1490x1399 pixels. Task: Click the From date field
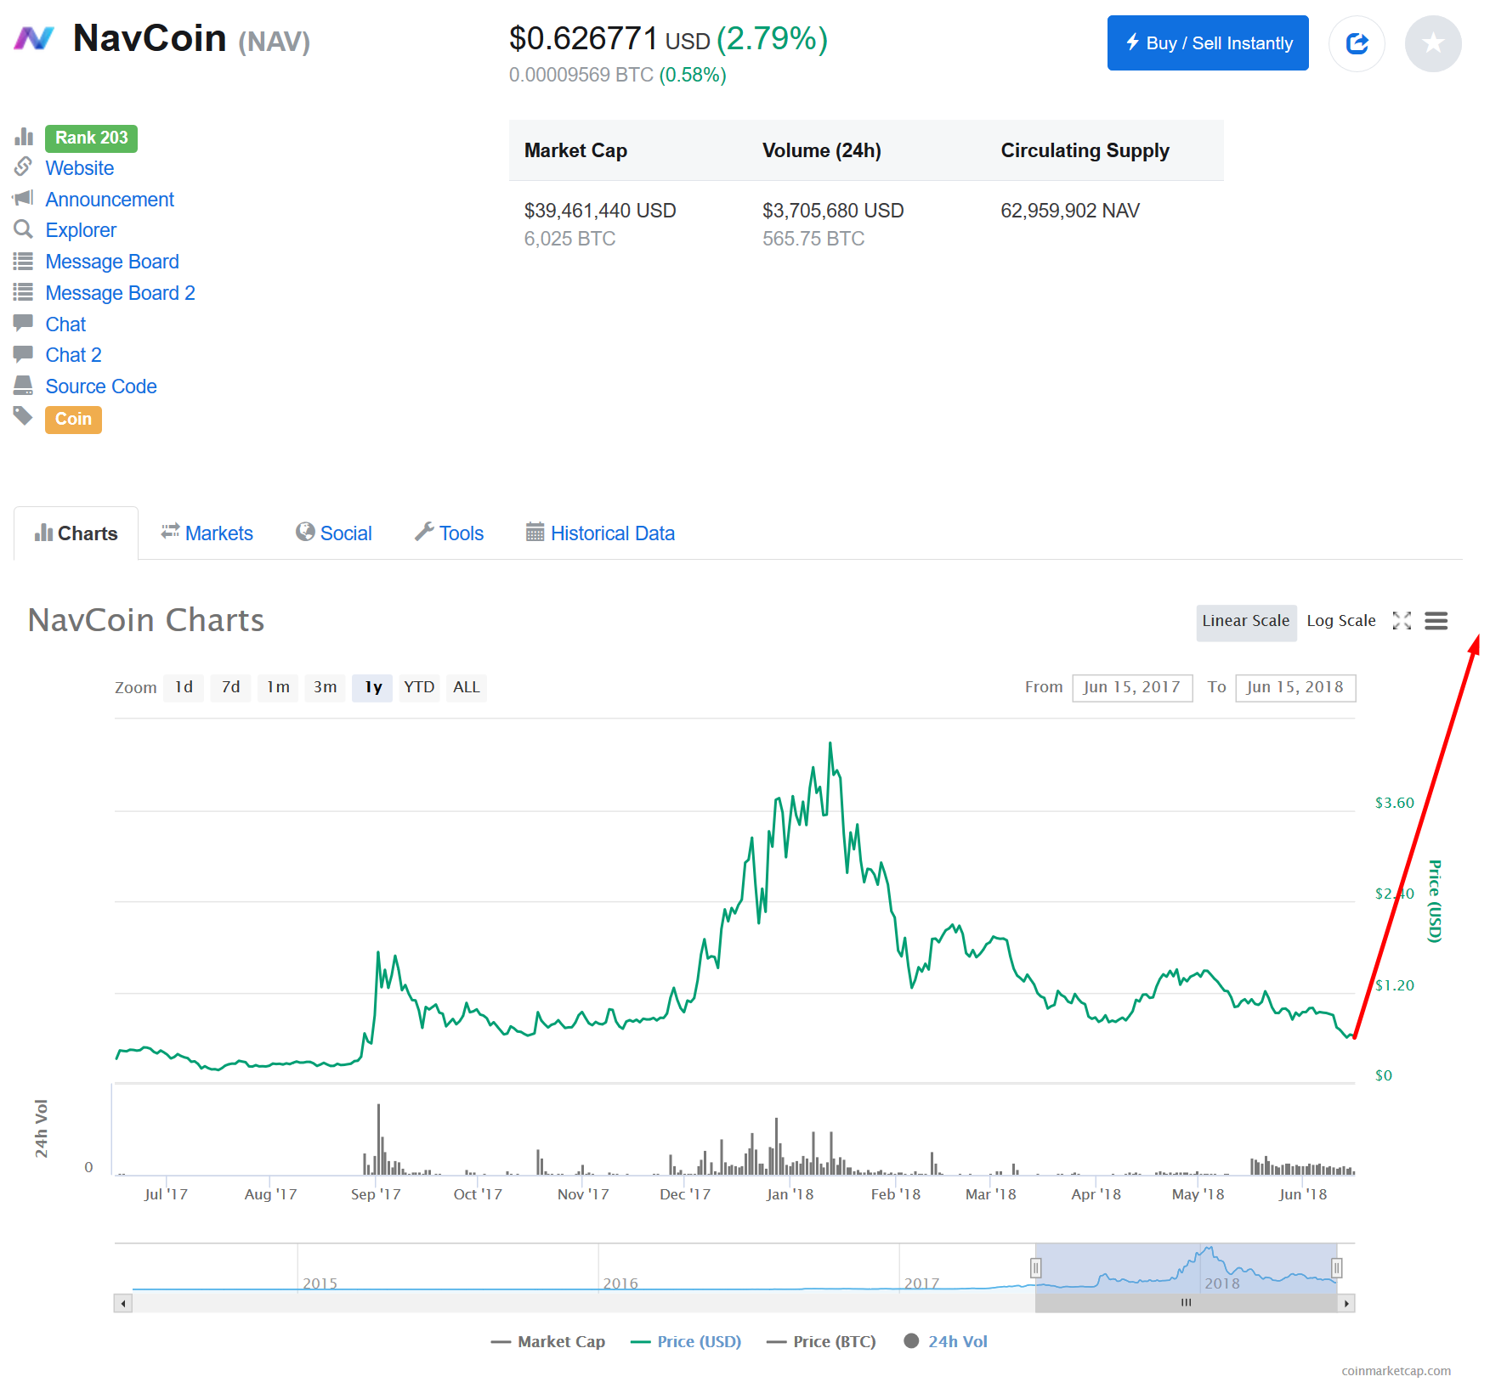click(x=1132, y=687)
